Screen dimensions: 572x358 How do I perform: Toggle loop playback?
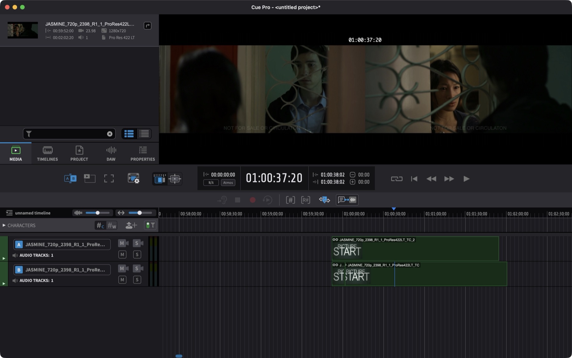click(x=397, y=179)
